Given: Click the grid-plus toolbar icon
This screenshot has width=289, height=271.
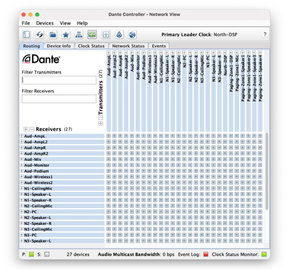Looking at the screenshot, I should [x=106, y=35].
